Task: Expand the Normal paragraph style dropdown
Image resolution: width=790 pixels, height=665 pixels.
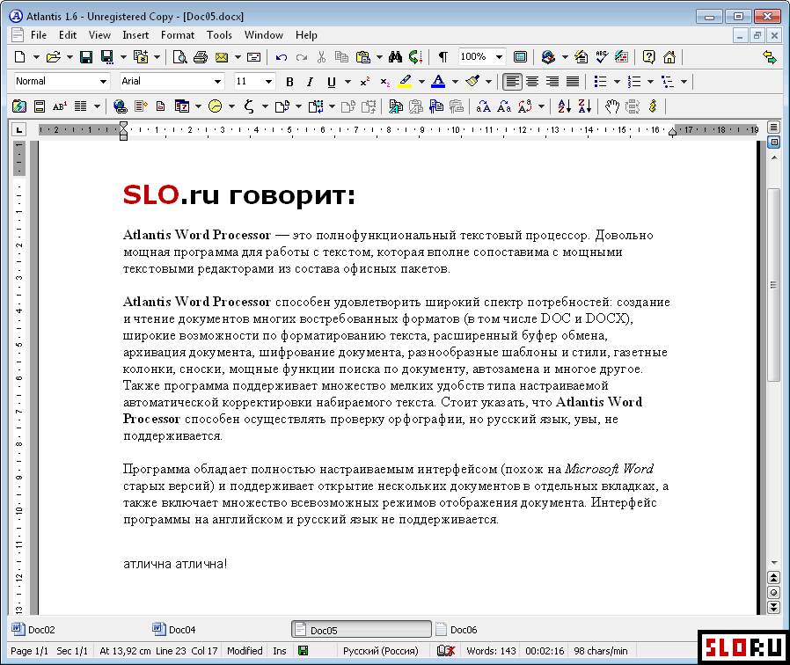Action: pyautogui.click(x=103, y=82)
